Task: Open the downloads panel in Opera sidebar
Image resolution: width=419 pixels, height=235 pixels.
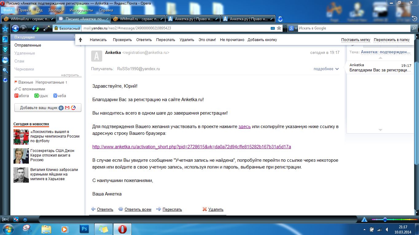Action: pyautogui.click(x=5, y=50)
